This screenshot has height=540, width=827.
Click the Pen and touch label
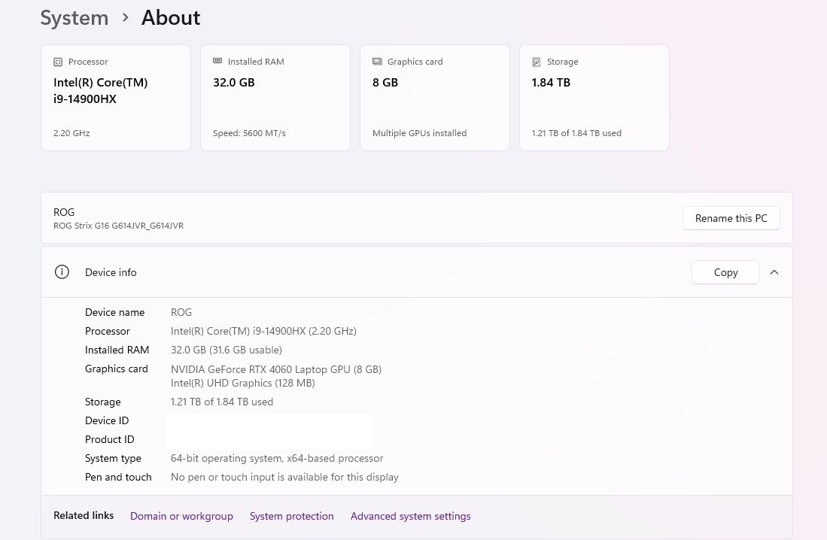pos(118,478)
